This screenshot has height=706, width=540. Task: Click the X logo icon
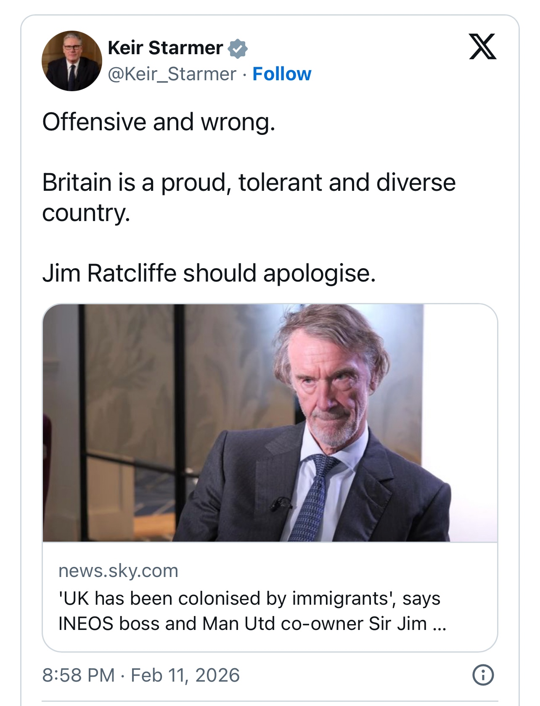point(482,47)
